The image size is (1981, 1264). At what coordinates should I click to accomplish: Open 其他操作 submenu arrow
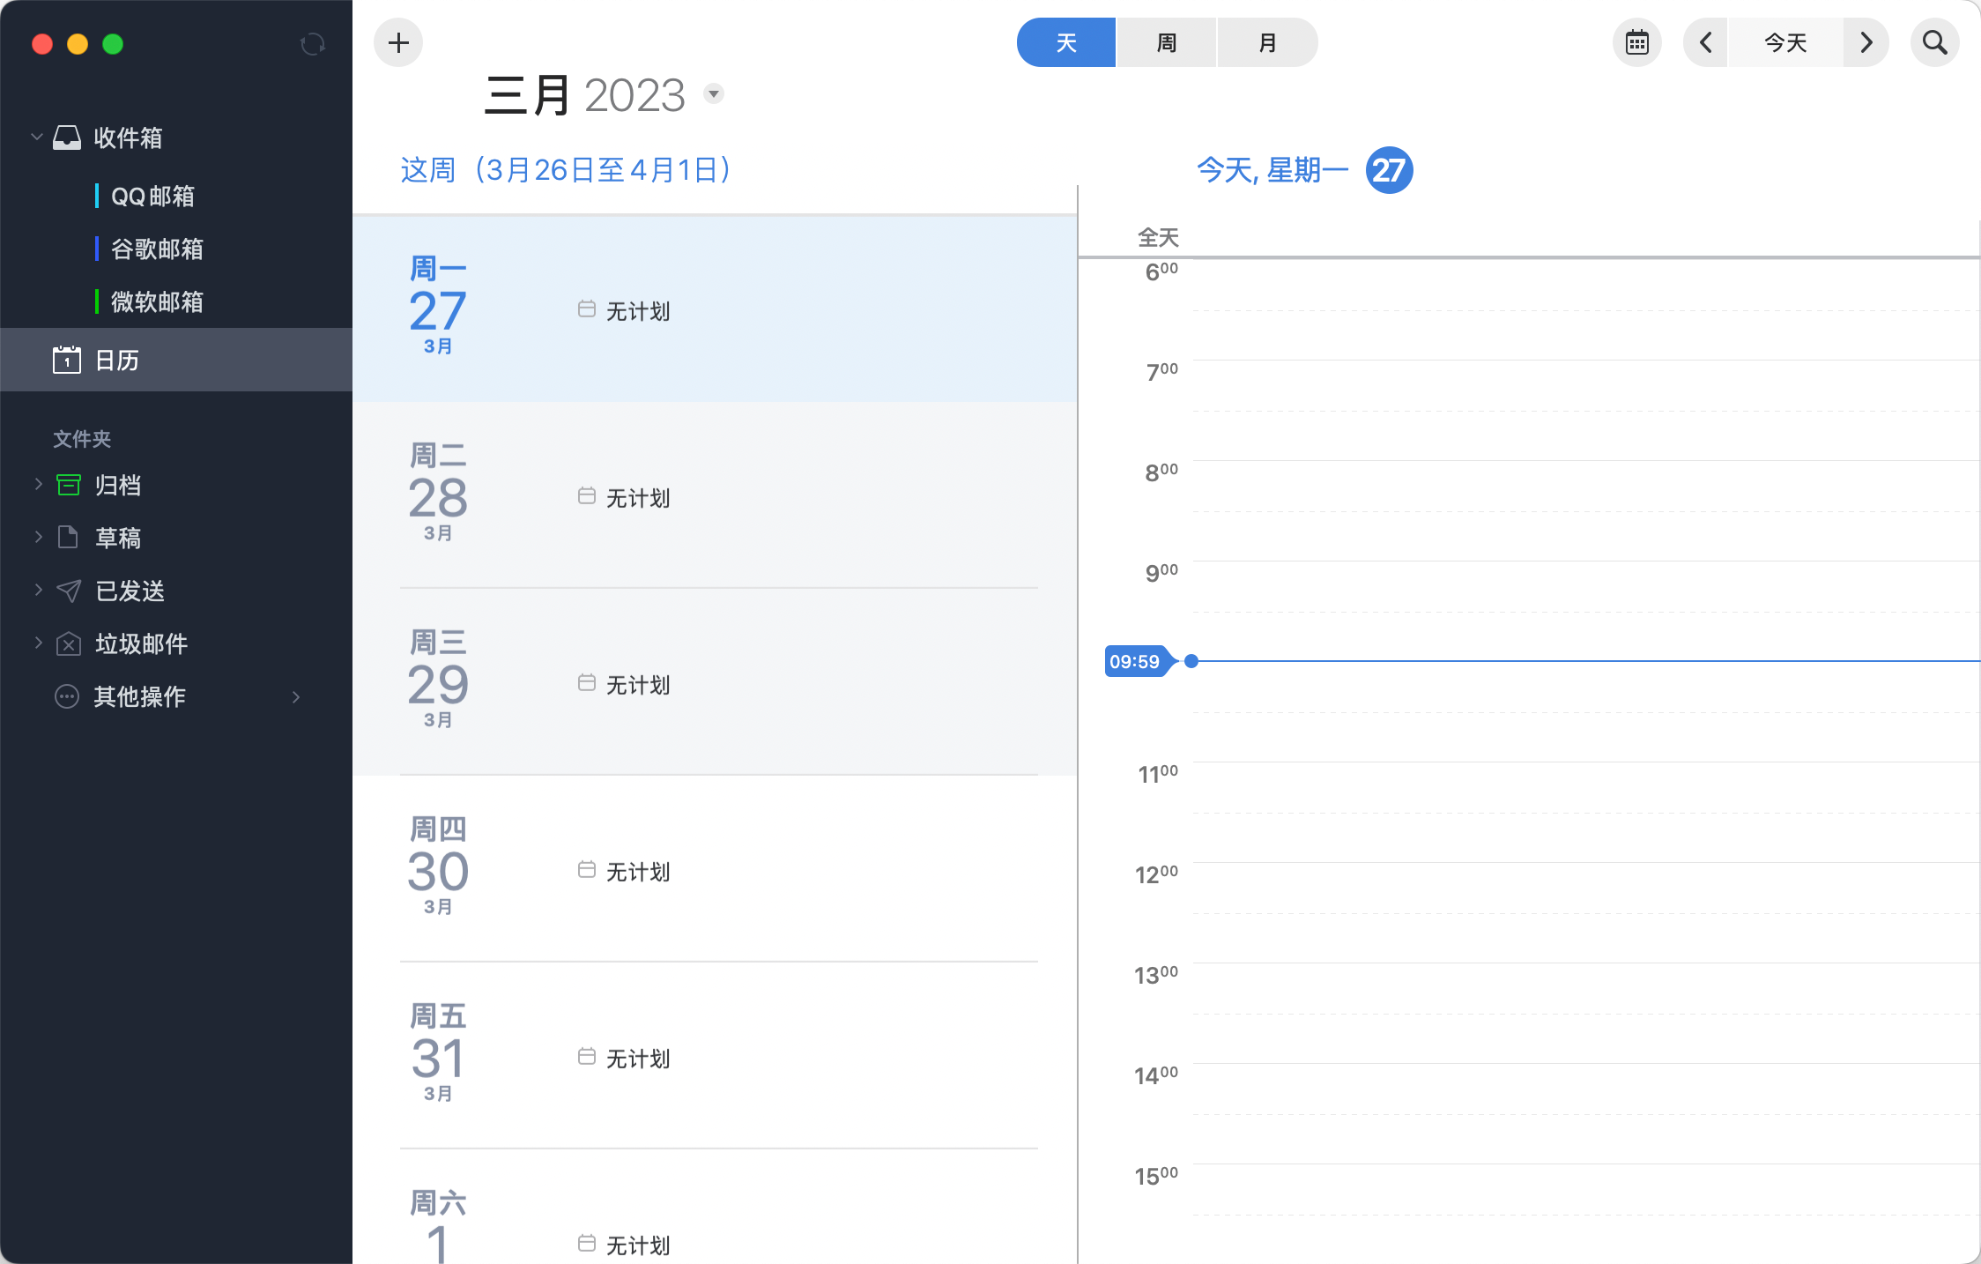tap(296, 697)
